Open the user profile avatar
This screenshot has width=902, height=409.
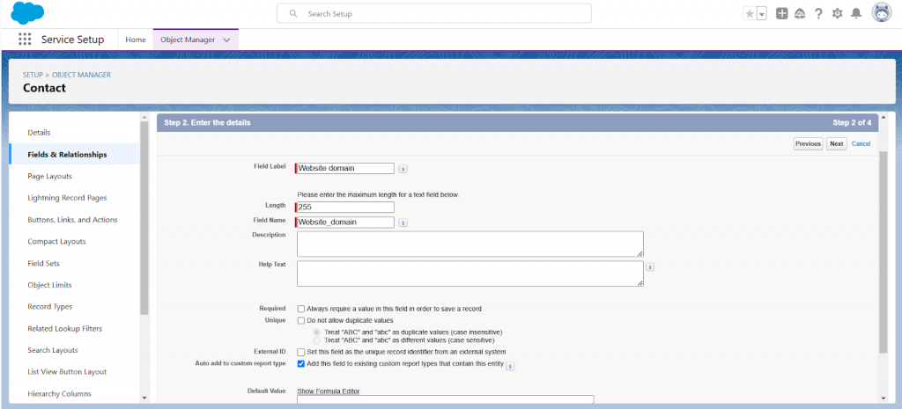click(881, 13)
